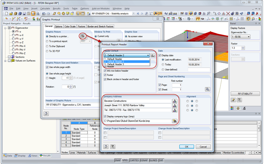The height and width of the screenshot is (164, 264).
Task: Click Cancel in Printout Report Header
Action: 203,147
